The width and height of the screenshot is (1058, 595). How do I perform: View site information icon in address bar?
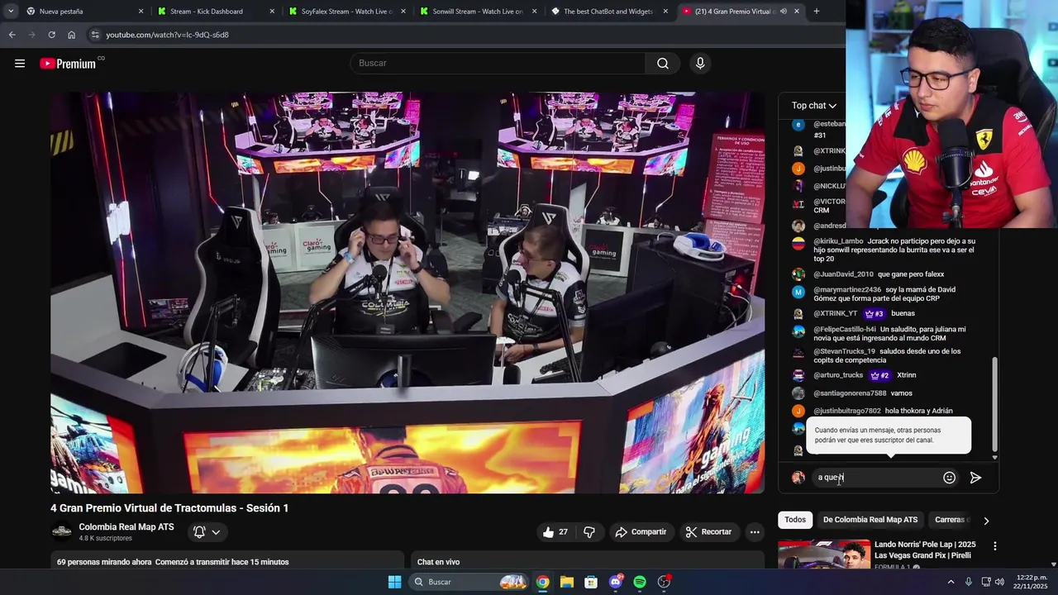click(x=95, y=35)
